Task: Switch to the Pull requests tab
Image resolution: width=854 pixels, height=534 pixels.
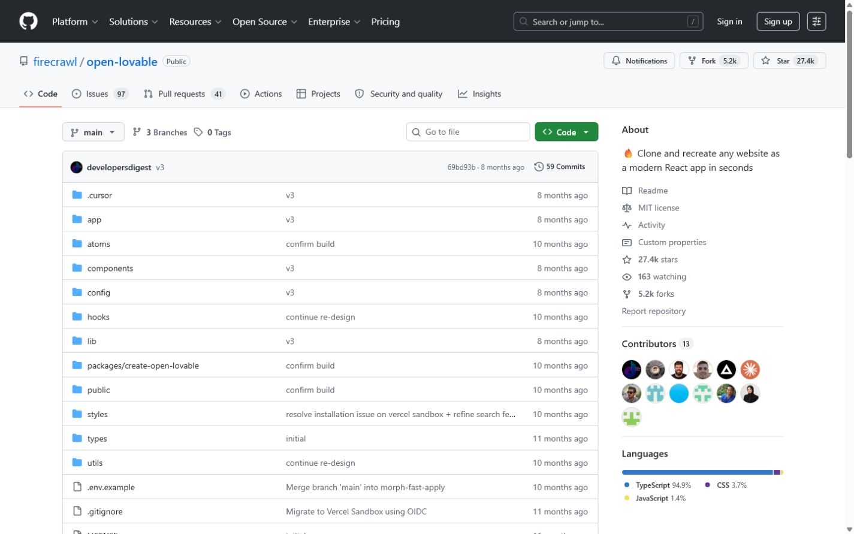Action: tap(185, 94)
